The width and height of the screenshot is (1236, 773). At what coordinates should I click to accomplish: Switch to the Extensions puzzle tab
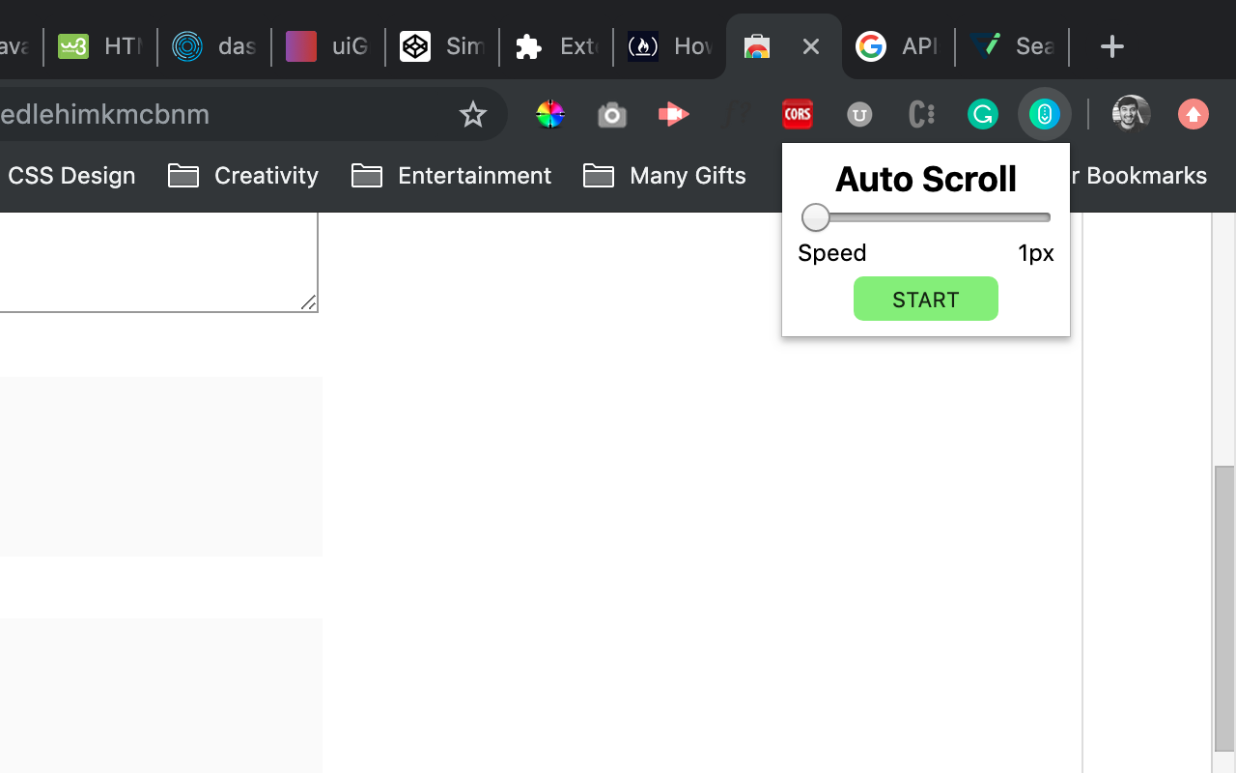click(556, 46)
